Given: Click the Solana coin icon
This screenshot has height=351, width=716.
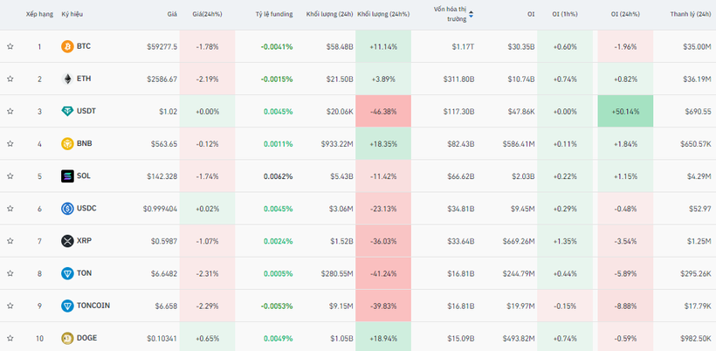Looking at the screenshot, I should tap(67, 175).
